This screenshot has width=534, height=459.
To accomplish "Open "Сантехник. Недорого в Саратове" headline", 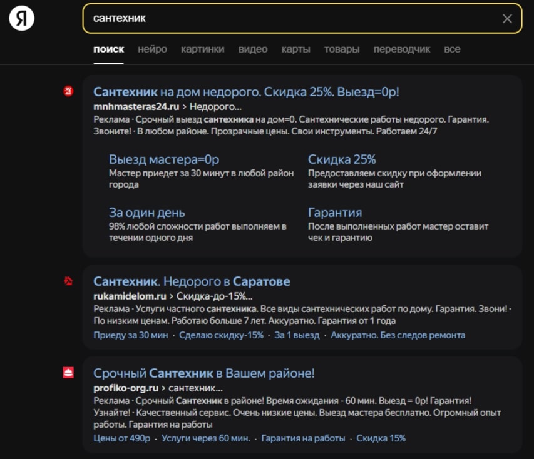I will (192, 281).
